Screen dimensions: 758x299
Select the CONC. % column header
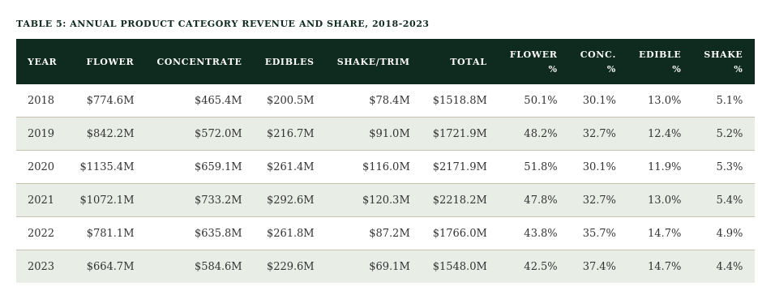point(598,62)
